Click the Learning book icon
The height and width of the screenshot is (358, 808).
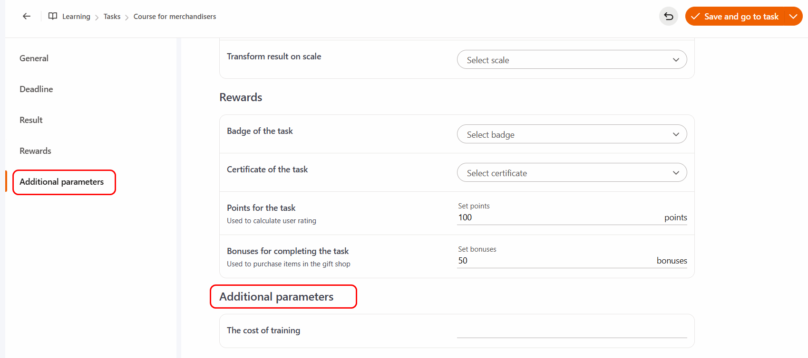point(53,16)
